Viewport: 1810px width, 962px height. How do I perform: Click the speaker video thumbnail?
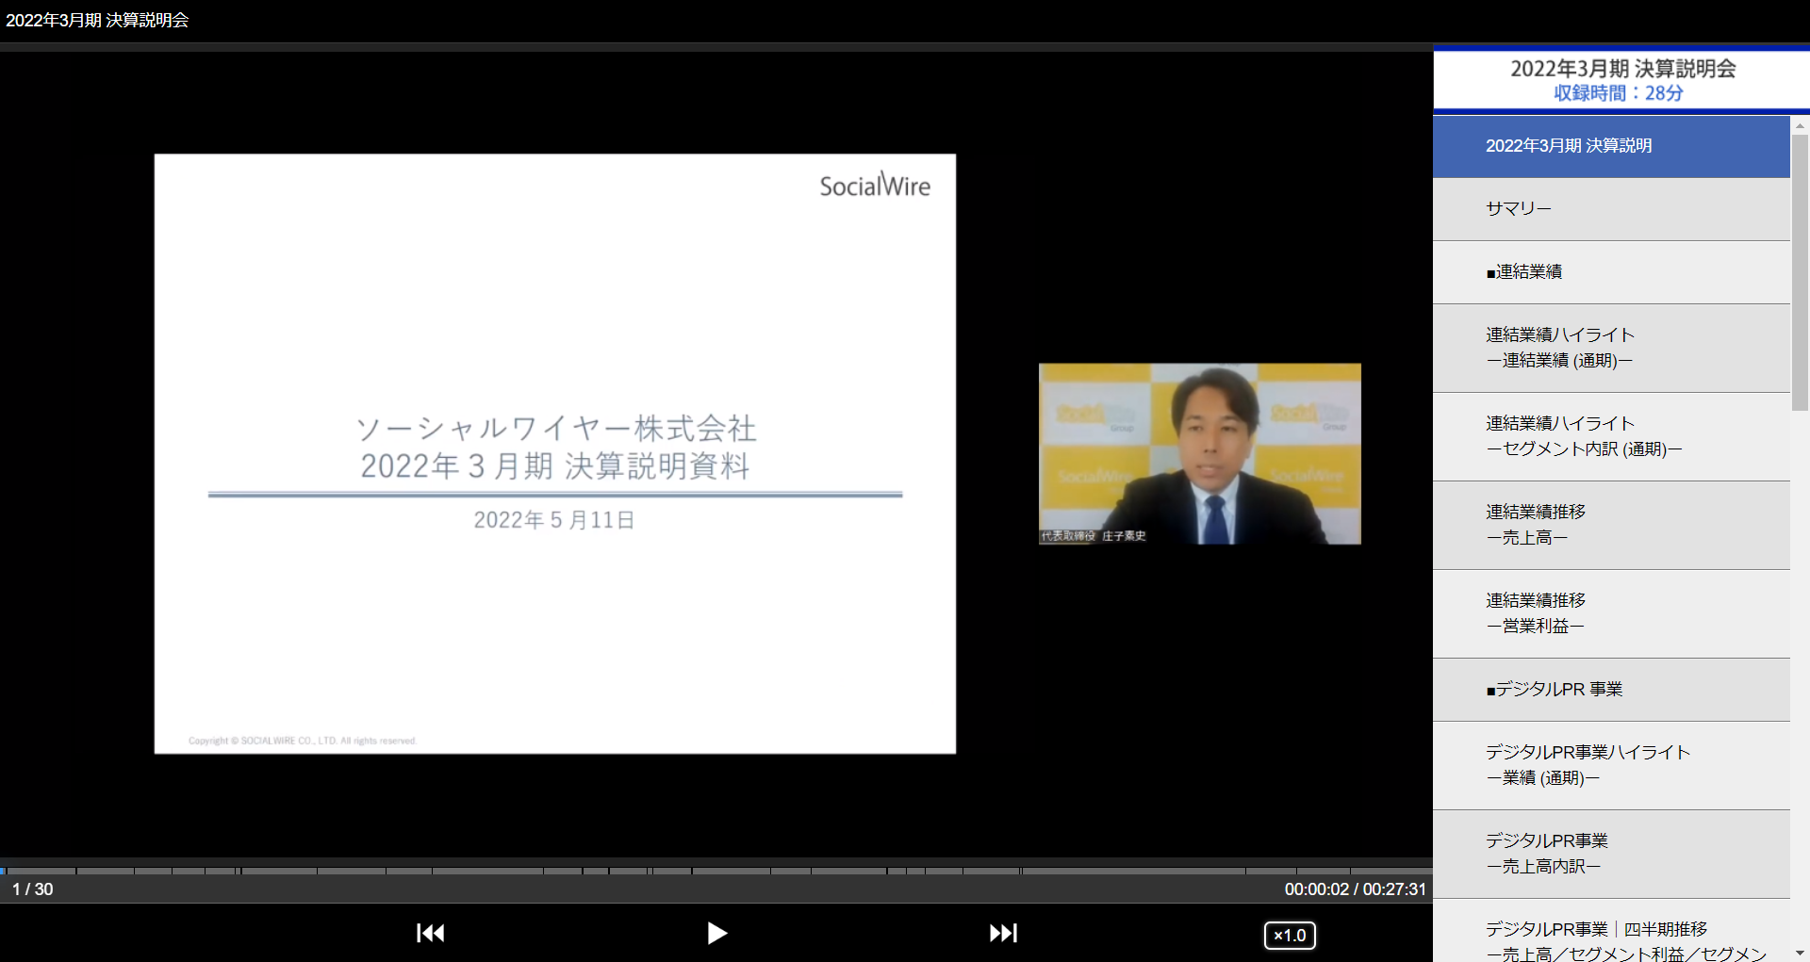coord(1199,453)
